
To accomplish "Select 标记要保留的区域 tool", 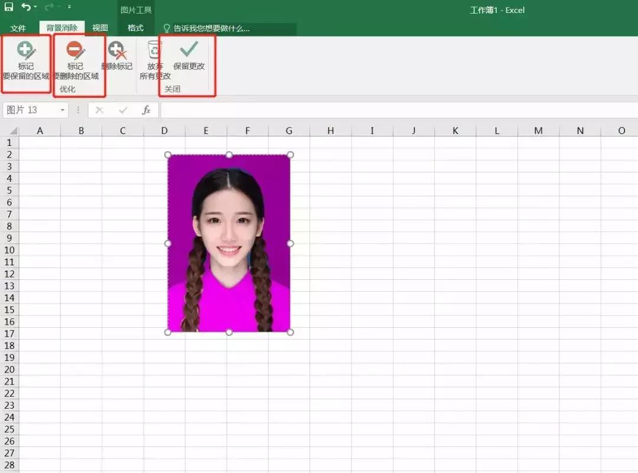I will [x=26, y=61].
